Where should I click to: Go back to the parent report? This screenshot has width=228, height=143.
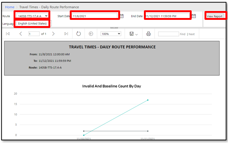pyautogui.click(x=91, y=34)
